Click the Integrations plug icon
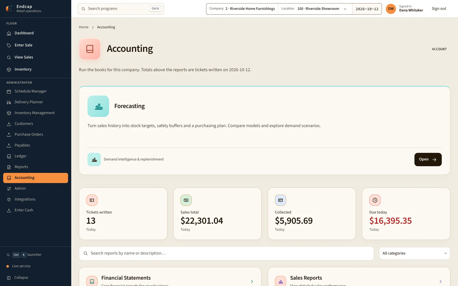The image size is (458, 286). coord(9,200)
